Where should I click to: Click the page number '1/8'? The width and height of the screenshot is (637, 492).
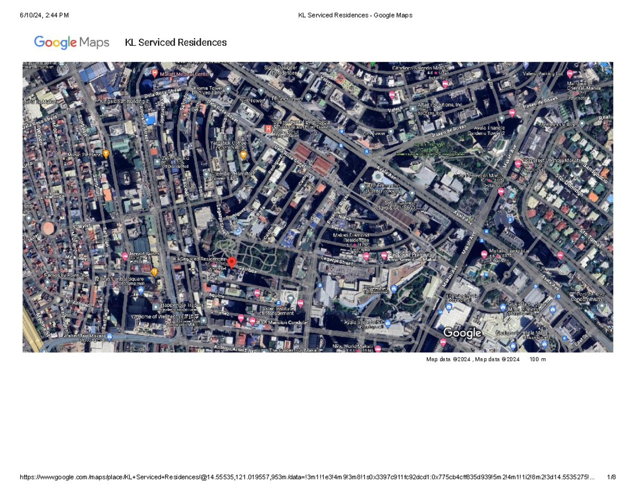(611, 478)
